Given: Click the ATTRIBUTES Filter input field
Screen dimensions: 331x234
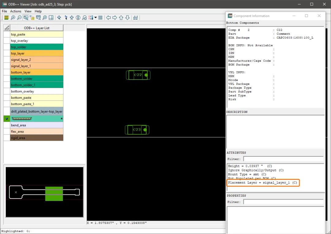Looking at the screenshot, I should (283, 159).
